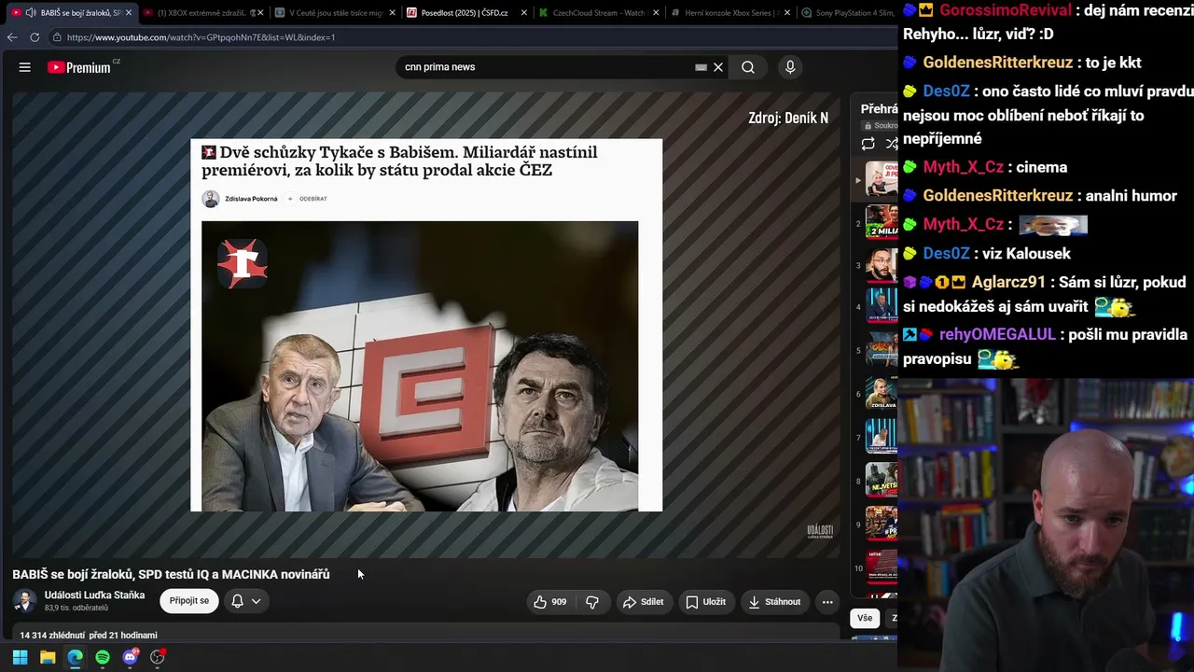Close the CzechCloud Stream tab
Screen dimensions: 1194x672
click(657, 13)
